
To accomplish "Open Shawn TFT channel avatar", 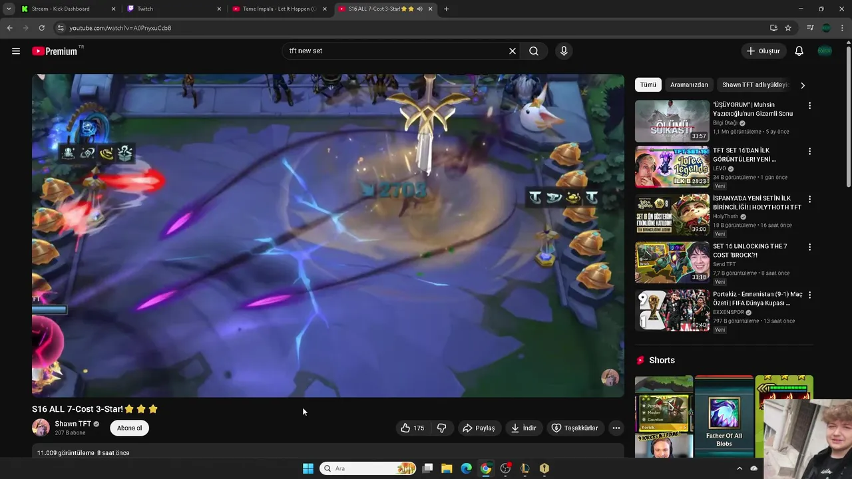I will [x=41, y=428].
